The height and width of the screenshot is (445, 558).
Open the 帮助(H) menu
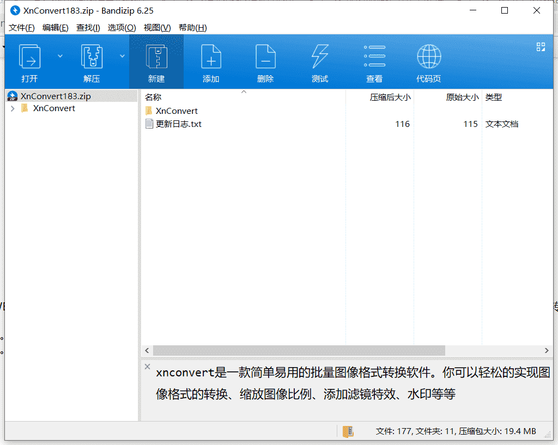coord(192,28)
